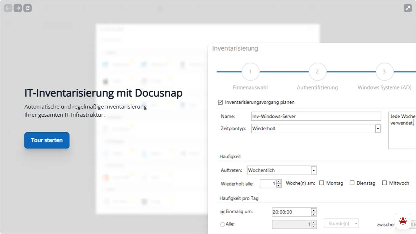Open the Zeitplantyp Wiederholt dropdown
The image size is (416, 234).
pos(378,129)
